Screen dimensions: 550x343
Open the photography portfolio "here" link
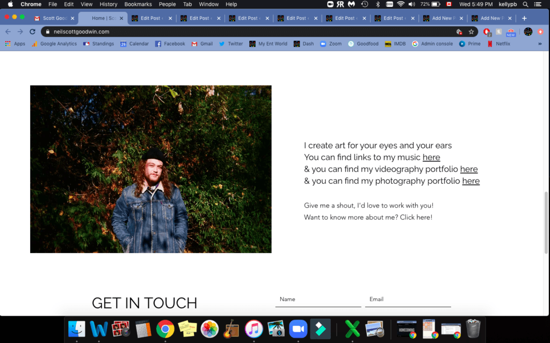tap(471, 181)
